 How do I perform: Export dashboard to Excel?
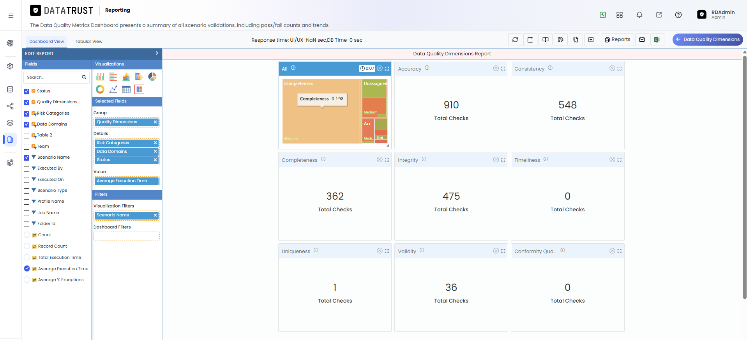click(657, 39)
